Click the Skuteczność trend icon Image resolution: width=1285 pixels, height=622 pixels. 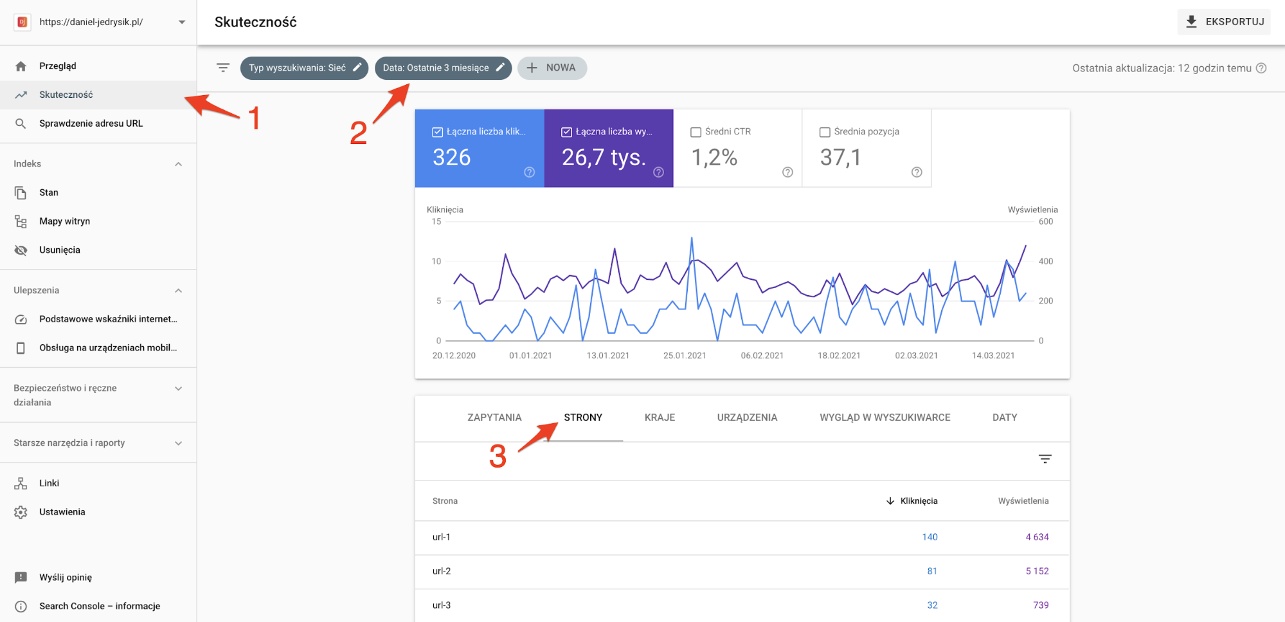point(21,95)
